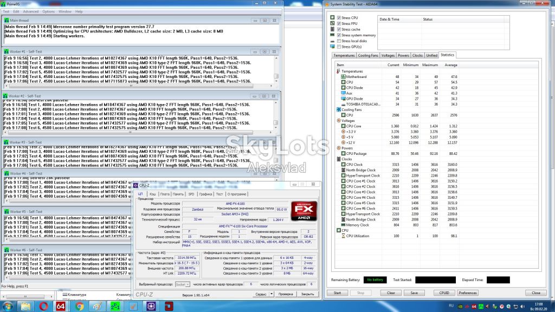Enable the Stress local disks checkbox
The width and height of the screenshot is (555, 312).
coord(339,41)
